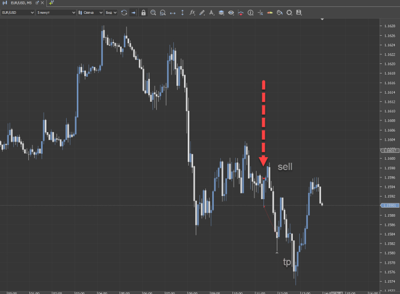This screenshot has width=400, height=294.
Task: Open the fx indicators menu
Action: (x=192, y=12)
